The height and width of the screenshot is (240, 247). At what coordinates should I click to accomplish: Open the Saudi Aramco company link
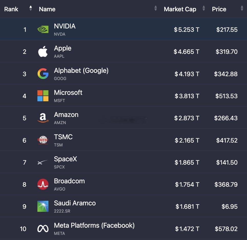75,203
